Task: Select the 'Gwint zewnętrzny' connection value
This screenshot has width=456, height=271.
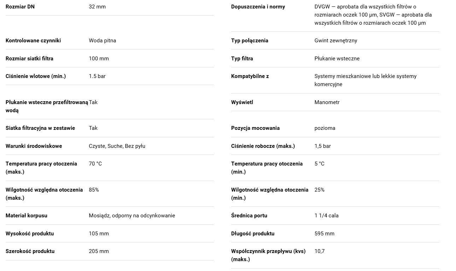Action: (336, 41)
